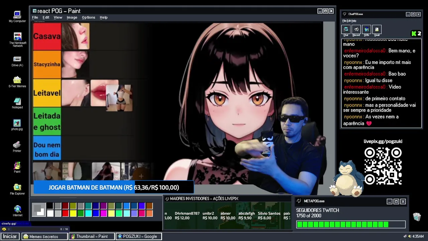Click the Twitch followers green progress bar
Viewport: 428px width, 241px height.
pos(351,225)
